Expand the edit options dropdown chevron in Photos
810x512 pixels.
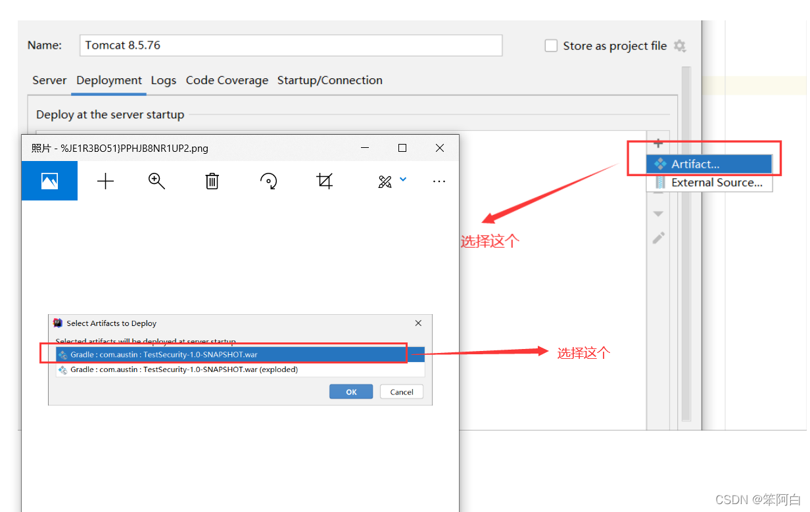403,179
